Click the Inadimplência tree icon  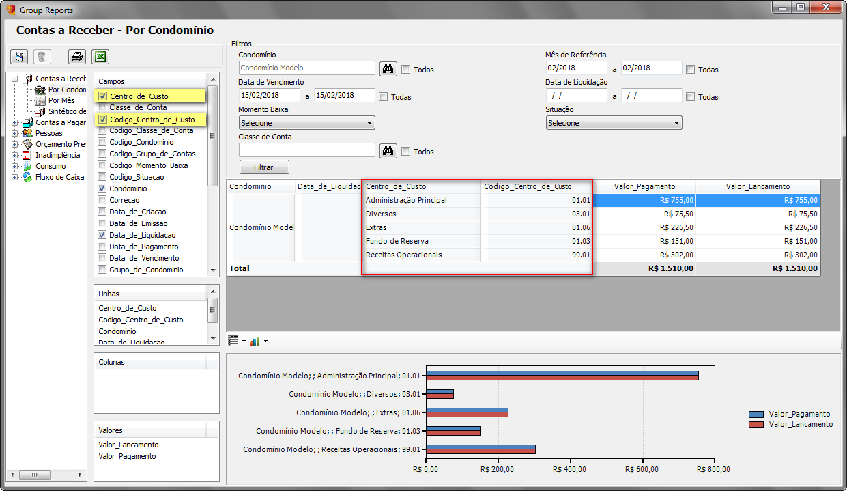click(x=27, y=155)
